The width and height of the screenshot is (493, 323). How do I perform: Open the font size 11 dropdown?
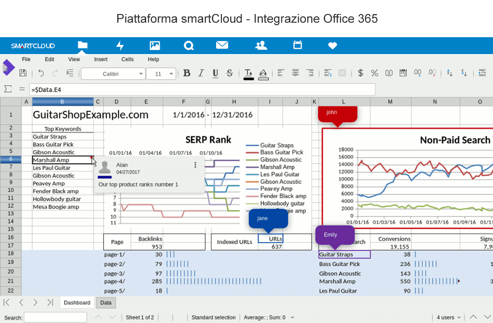(x=172, y=74)
